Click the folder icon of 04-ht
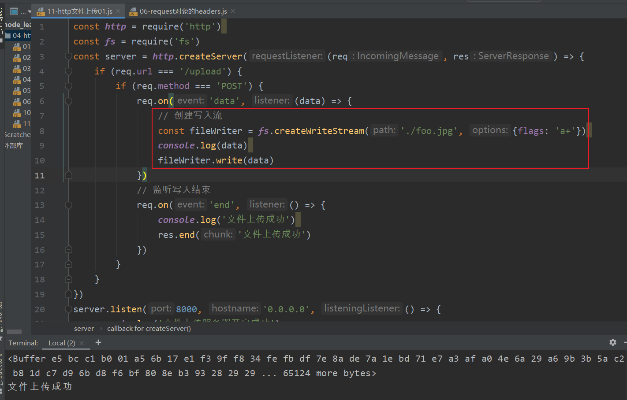 click(x=7, y=36)
